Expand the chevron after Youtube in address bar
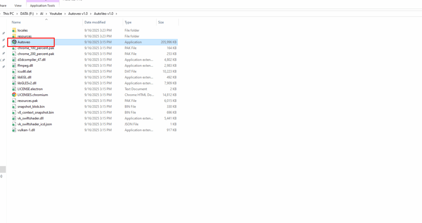 (x=64, y=14)
